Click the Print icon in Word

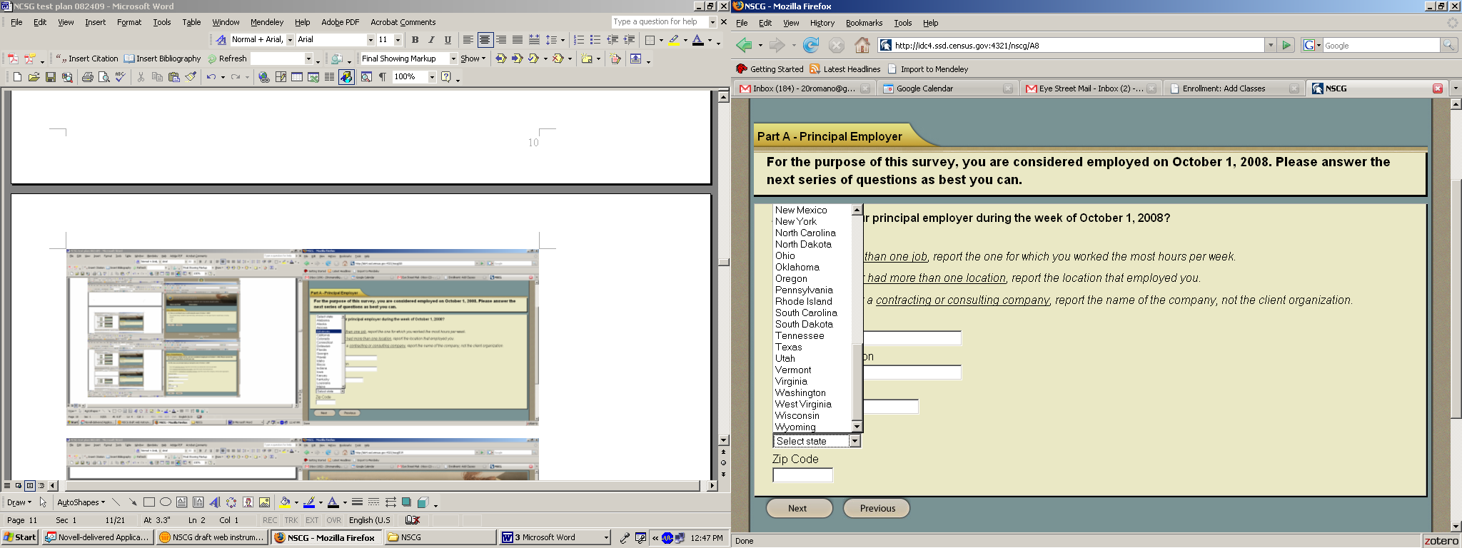[x=87, y=77]
